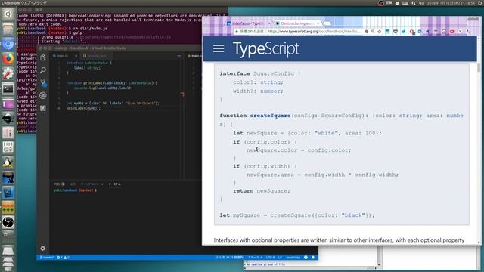
Task: Click the new tab button in Chromium
Action: coord(327,23)
